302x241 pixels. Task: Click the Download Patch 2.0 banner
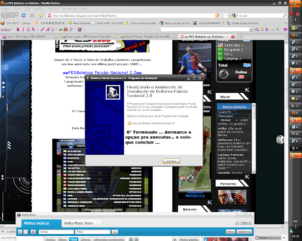click(x=195, y=194)
